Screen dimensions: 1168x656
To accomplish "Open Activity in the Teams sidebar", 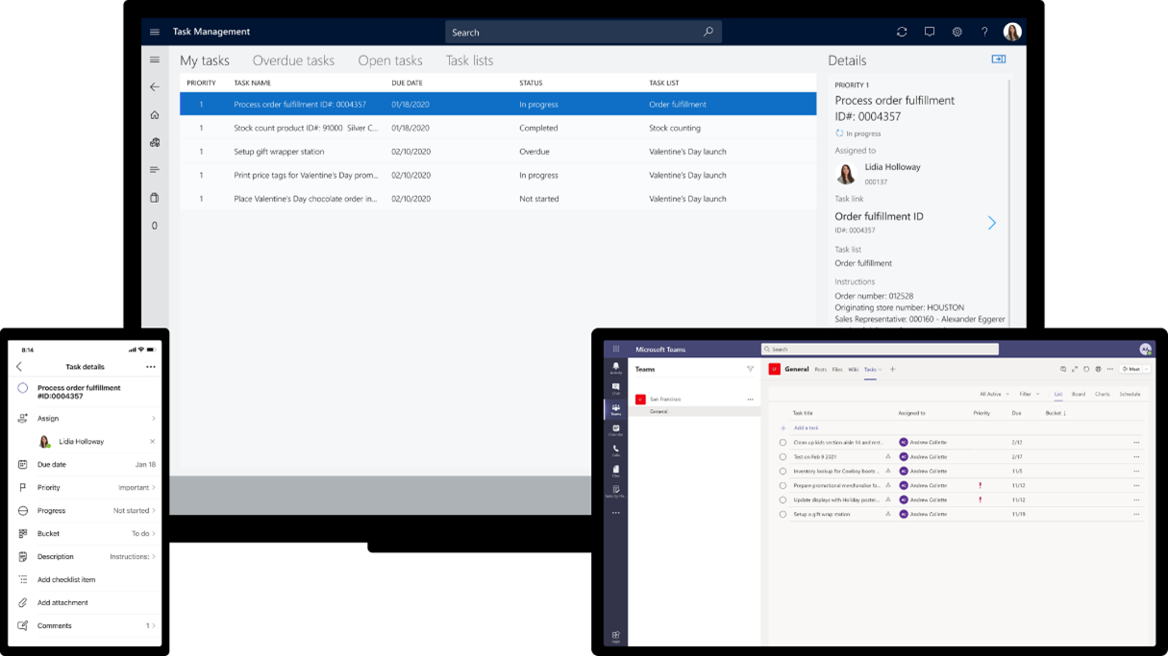I will 615,365.
